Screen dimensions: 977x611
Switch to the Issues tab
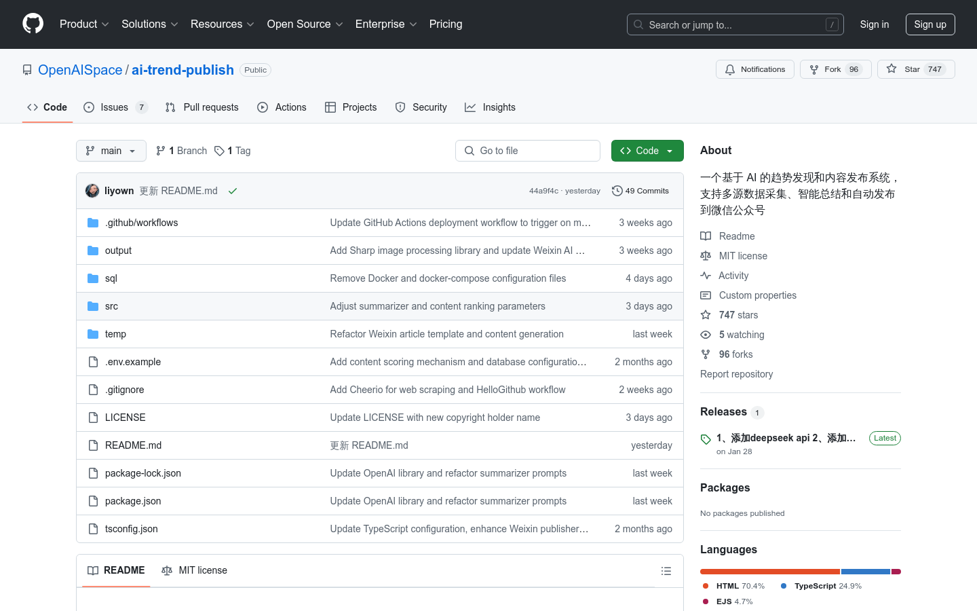pos(115,107)
